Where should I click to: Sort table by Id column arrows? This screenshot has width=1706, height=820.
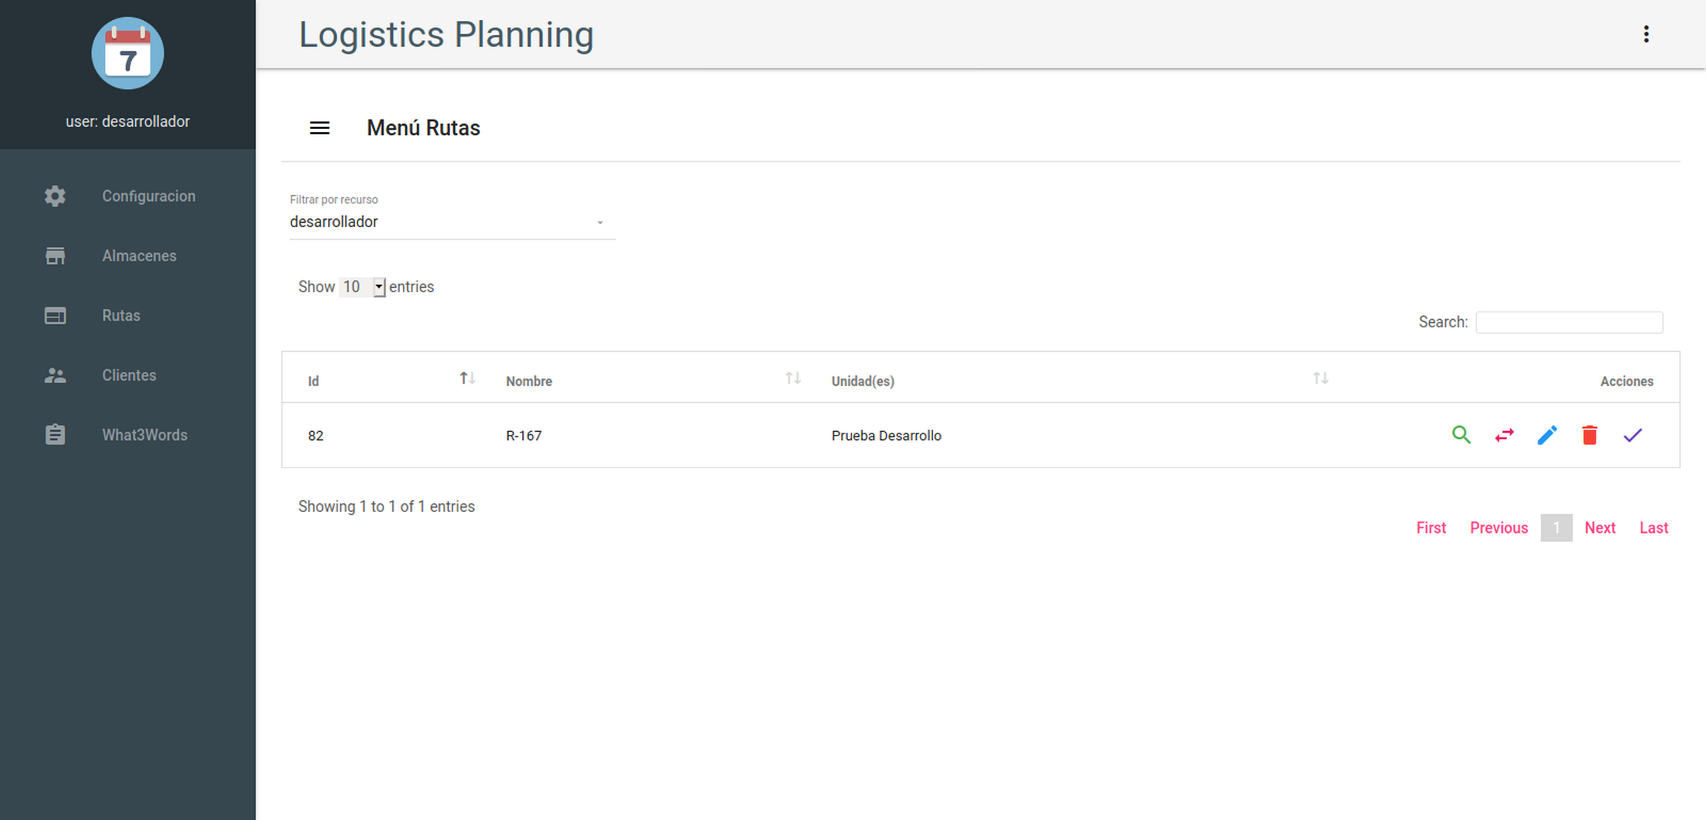(x=467, y=378)
